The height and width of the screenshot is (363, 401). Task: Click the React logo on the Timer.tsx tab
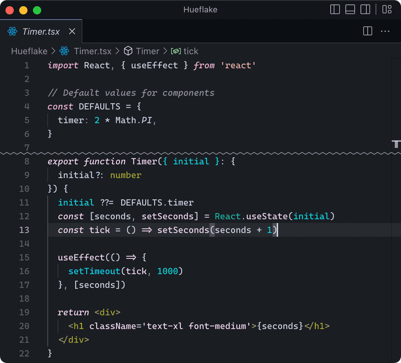(x=12, y=31)
